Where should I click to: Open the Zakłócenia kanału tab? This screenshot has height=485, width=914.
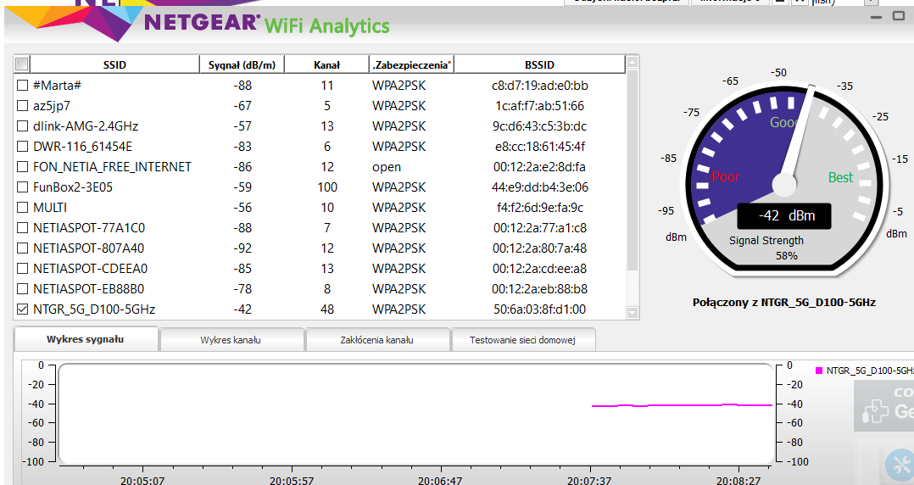(x=376, y=340)
